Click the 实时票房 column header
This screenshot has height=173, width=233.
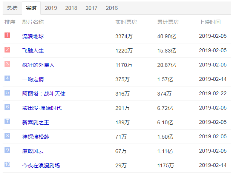click(126, 22)
